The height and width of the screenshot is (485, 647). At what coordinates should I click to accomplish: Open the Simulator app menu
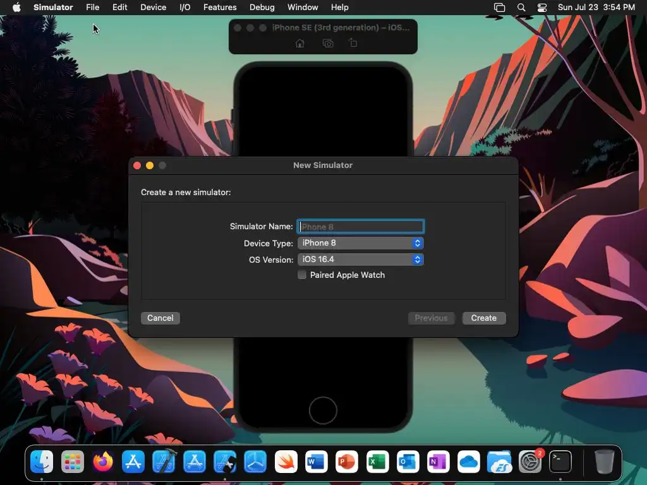click(53, 8)
